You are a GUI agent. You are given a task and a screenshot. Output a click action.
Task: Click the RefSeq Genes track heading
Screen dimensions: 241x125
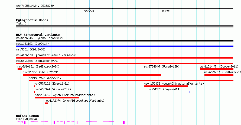28,116
